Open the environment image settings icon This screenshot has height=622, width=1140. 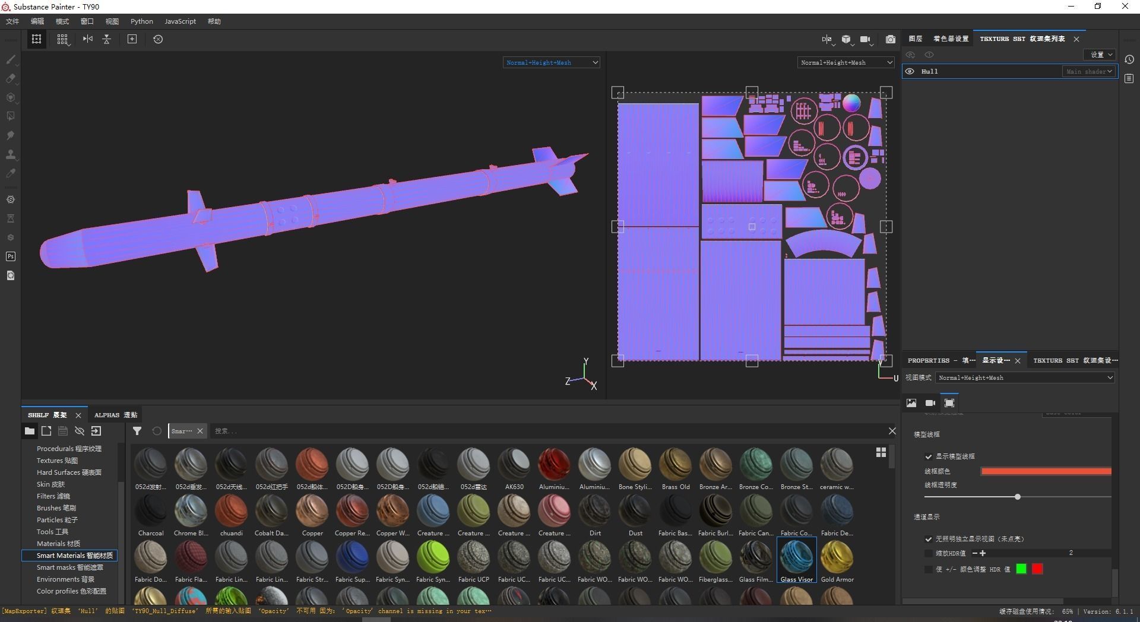point(911,403)
